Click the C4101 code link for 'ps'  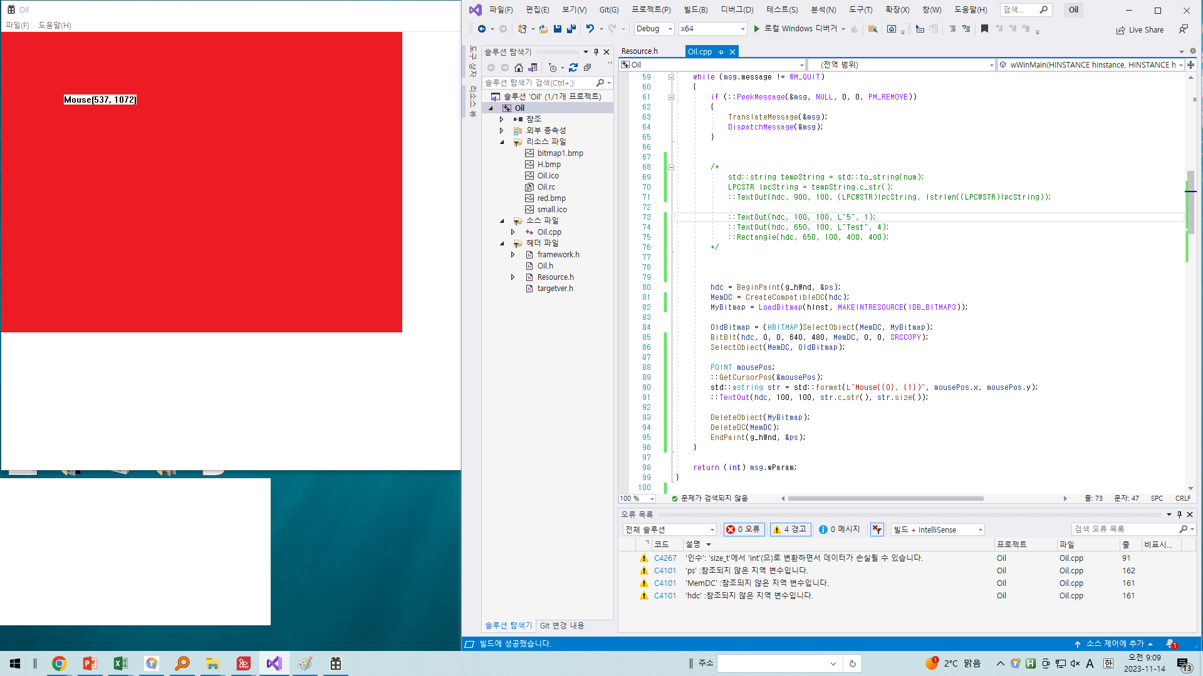click(x=665, y=570)
